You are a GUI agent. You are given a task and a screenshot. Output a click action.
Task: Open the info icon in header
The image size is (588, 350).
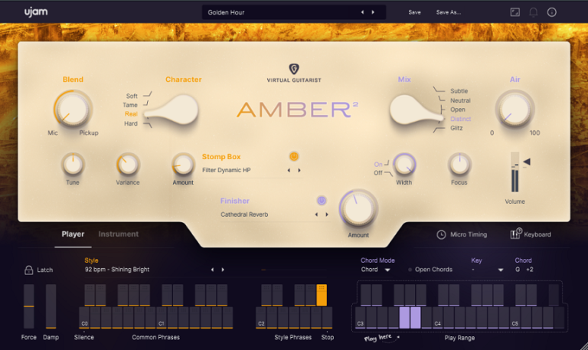coord(551,12)
